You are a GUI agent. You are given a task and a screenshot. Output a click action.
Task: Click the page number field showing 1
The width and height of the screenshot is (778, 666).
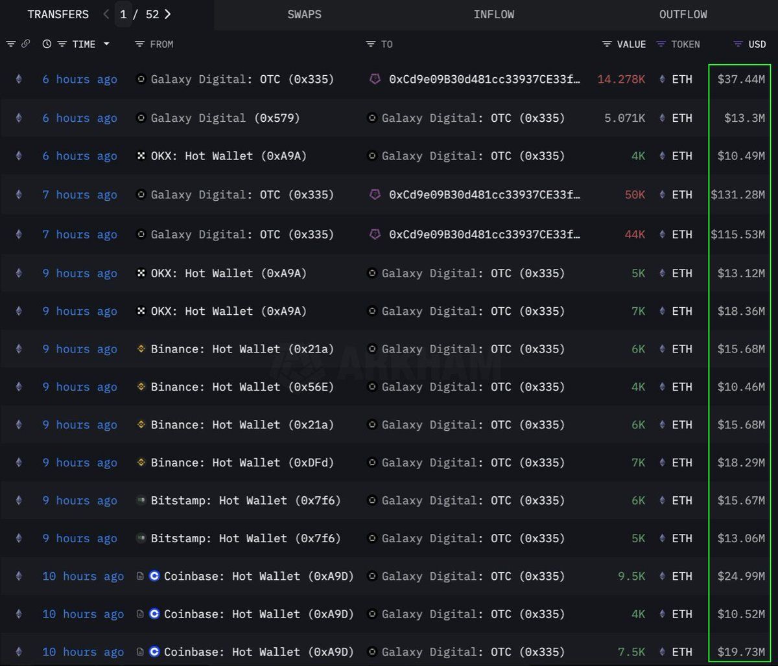click(123, 14)
